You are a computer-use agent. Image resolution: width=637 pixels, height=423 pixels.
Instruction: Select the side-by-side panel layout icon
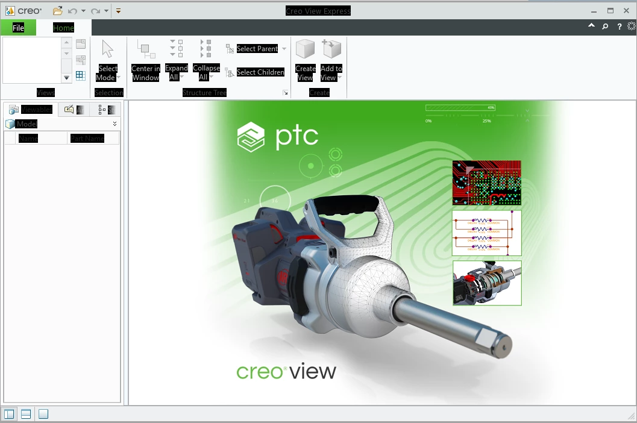(9, 414)
